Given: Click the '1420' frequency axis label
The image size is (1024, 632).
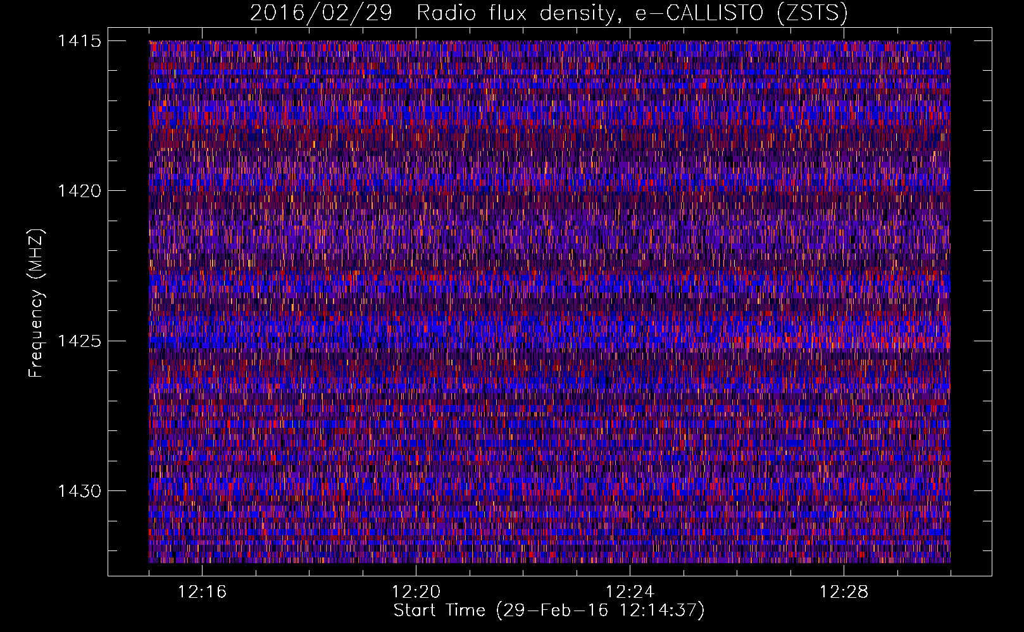Looking at the screenshot, I should [79, 191].
